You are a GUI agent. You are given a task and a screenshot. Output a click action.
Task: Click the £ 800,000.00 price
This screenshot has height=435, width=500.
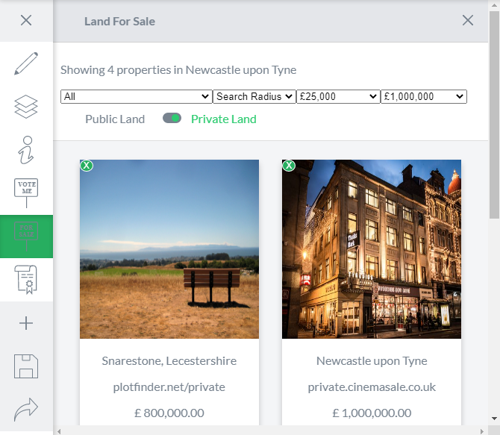(x=169, y=413)
